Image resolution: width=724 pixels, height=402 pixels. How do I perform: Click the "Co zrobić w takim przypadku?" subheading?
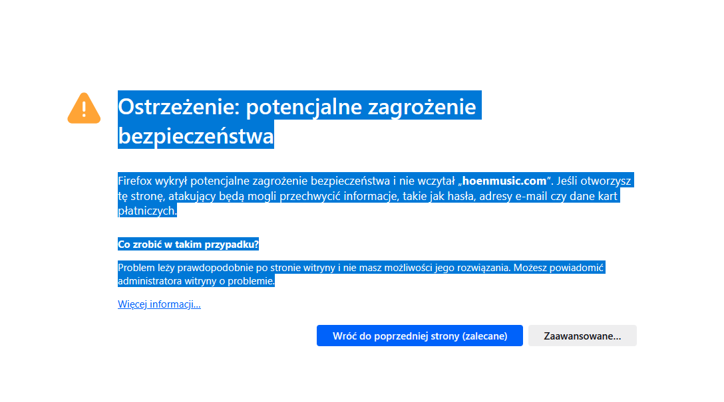188,245
